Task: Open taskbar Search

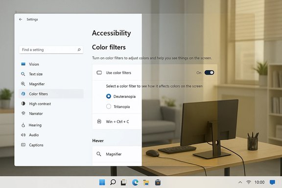Action: (113, 182)
